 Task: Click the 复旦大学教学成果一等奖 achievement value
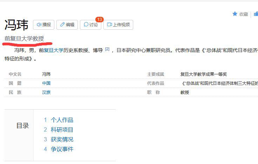[203, 74]
